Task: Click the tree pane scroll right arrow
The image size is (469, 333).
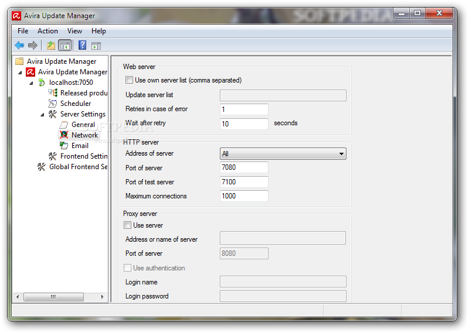Action: coord(102,297)
